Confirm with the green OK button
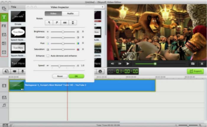This screenshot has height=127, width=207. click(x=76, y=76)
